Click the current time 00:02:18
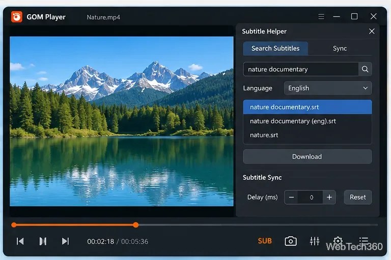391x260 pixels. [100, 242]
